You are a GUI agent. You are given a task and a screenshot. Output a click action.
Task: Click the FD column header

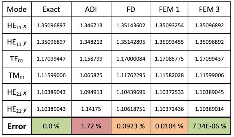point(131,9)
